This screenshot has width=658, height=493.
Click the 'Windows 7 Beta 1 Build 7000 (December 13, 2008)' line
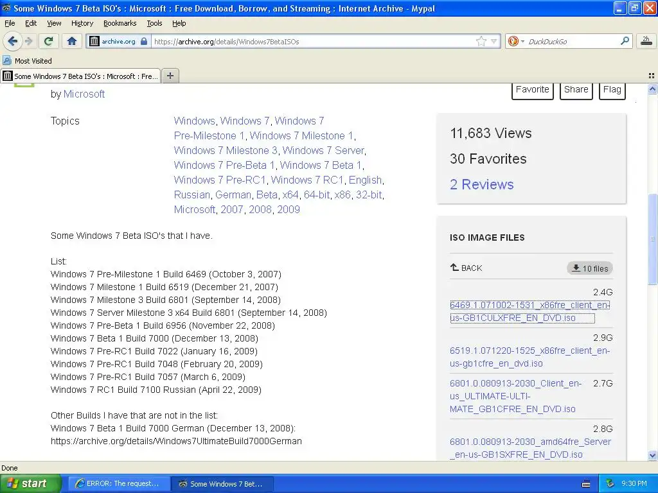tap(154, 338)
